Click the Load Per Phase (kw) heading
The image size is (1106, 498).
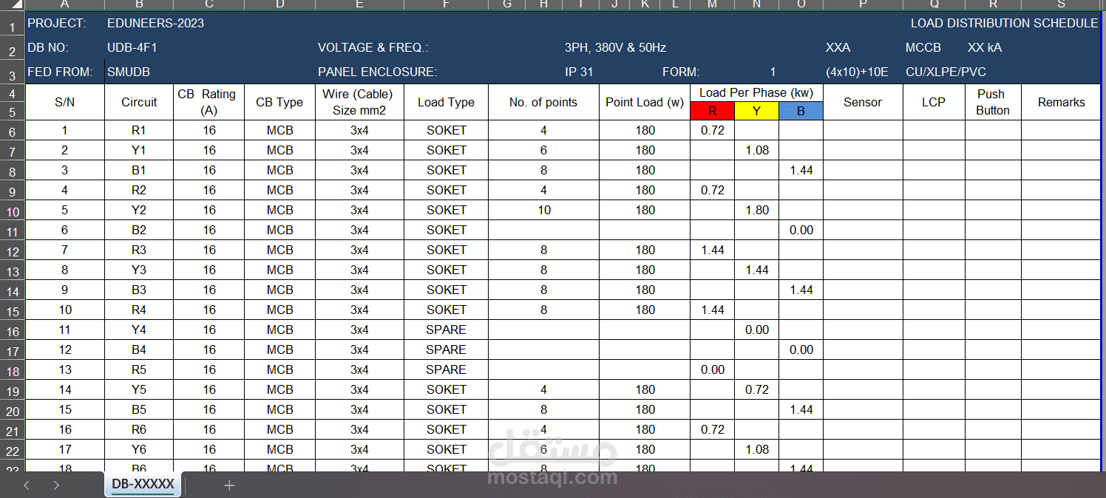(756, 93)
